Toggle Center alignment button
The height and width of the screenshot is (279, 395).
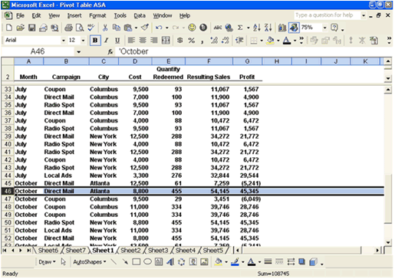143,41
